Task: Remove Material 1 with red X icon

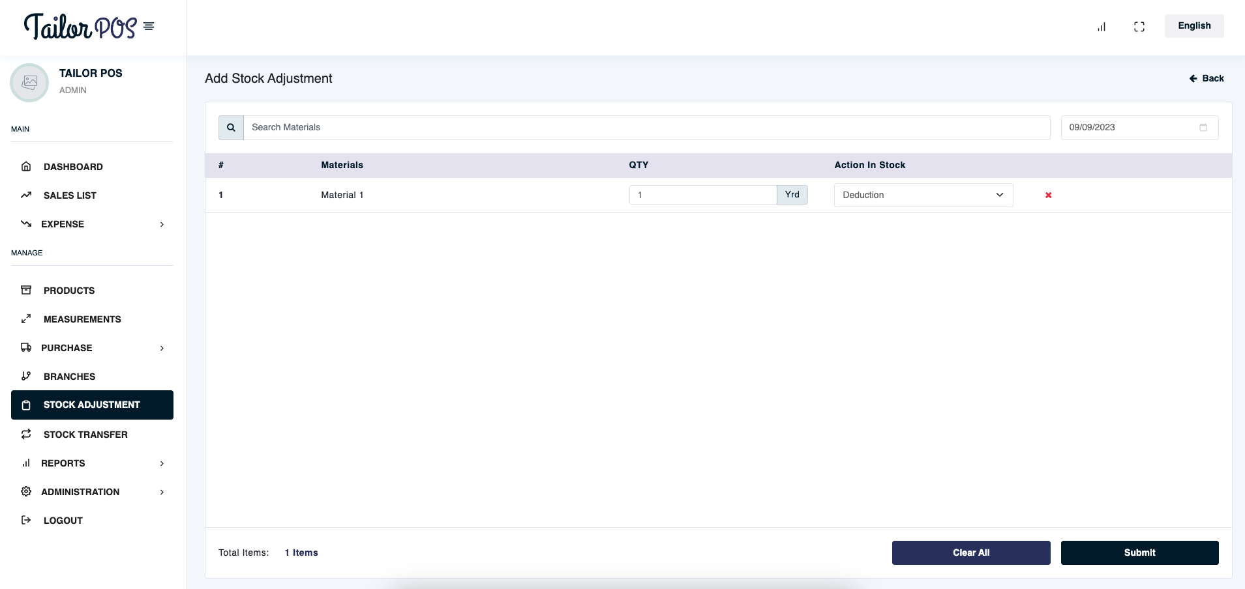Action: 1048,195
